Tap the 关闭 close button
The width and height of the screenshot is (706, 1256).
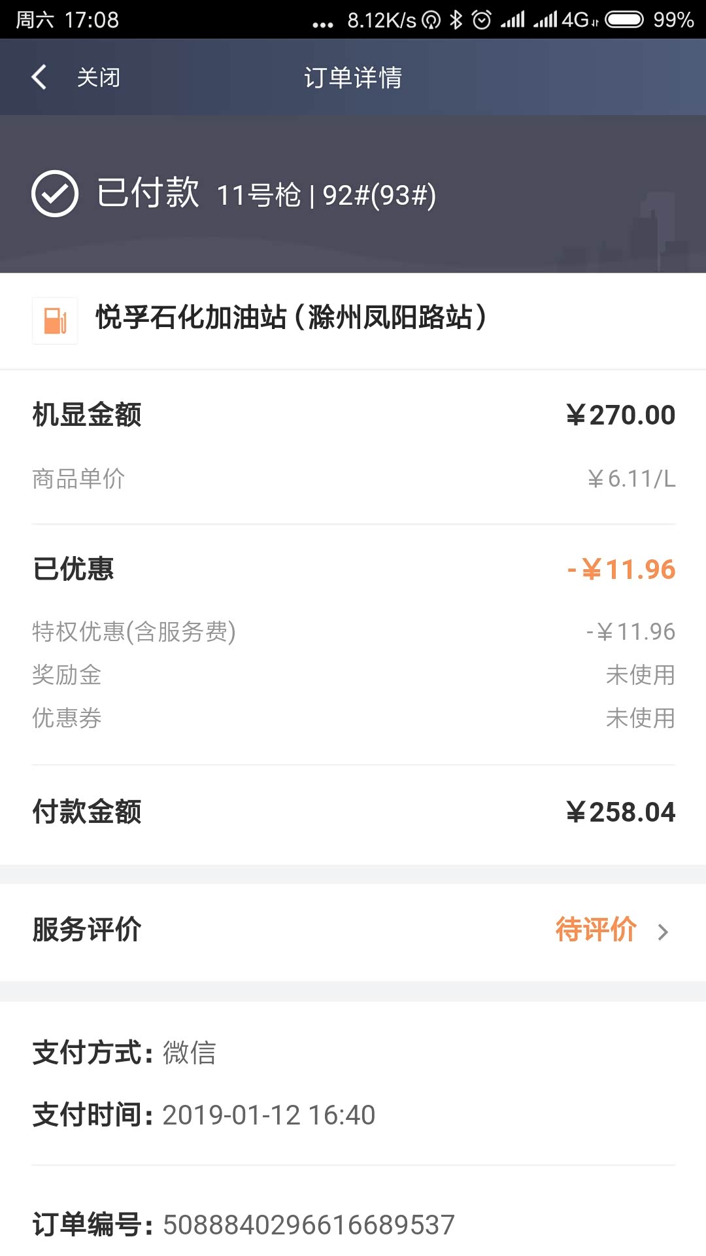pos(98,77)
